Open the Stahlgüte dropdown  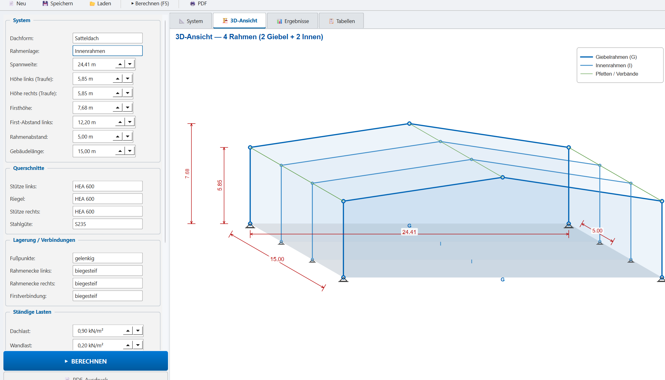coord(108,224)
